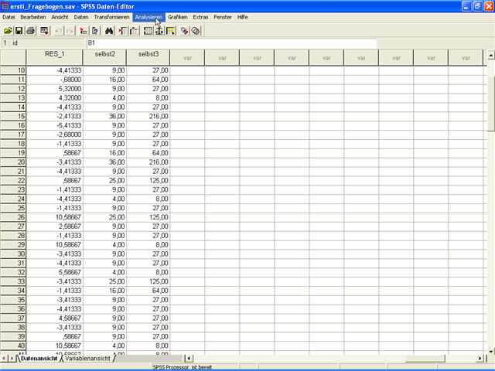Click the horizontal scrollbar right arrow
Viewport: 495px width, 371px height.
coord(480,358)
